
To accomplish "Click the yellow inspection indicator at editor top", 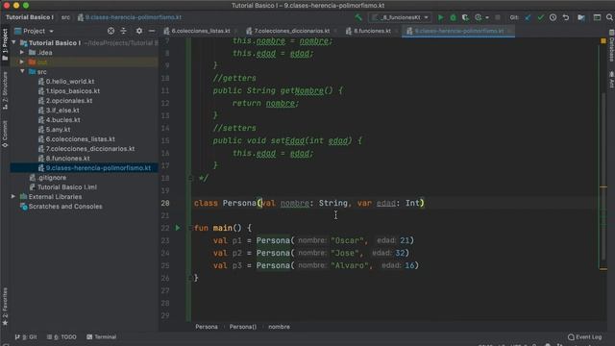I will point(603,40).
